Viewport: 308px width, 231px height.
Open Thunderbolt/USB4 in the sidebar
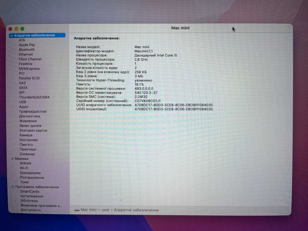pyautogui.click(x=34, y=97)
